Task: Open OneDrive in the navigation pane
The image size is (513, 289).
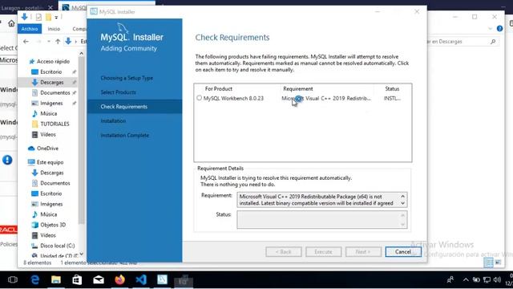Action: 43,149
